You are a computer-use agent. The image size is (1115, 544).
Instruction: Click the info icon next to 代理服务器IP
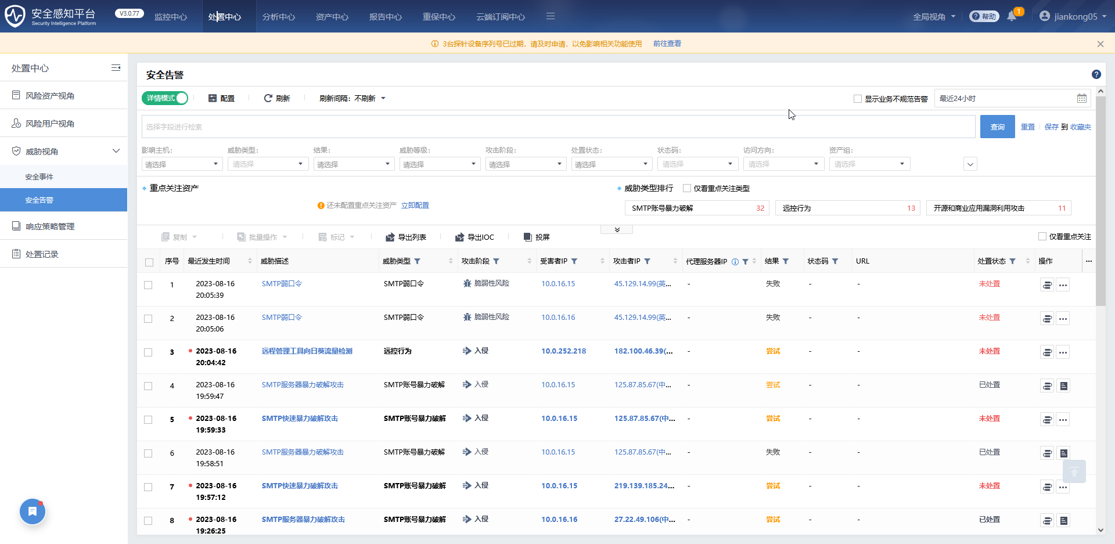735,261
